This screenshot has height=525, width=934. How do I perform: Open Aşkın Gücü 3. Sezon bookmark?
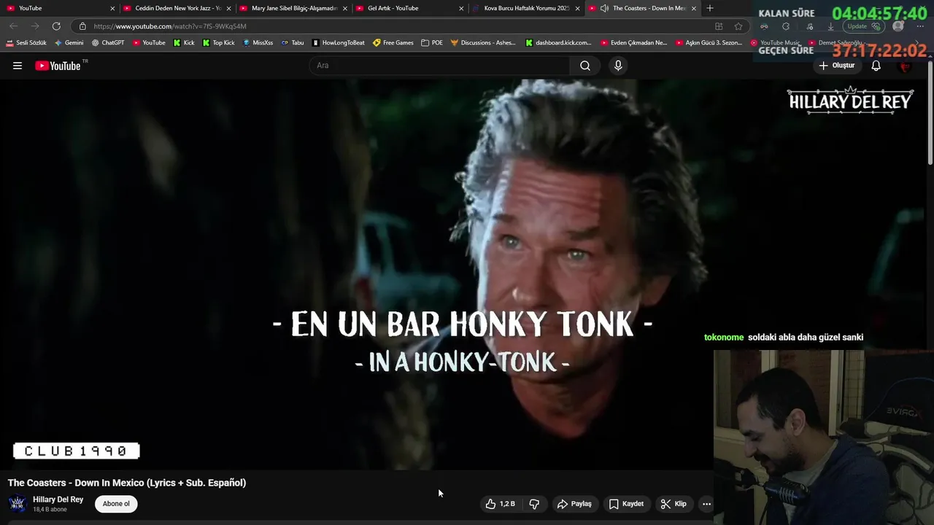(x=709, y=43)
